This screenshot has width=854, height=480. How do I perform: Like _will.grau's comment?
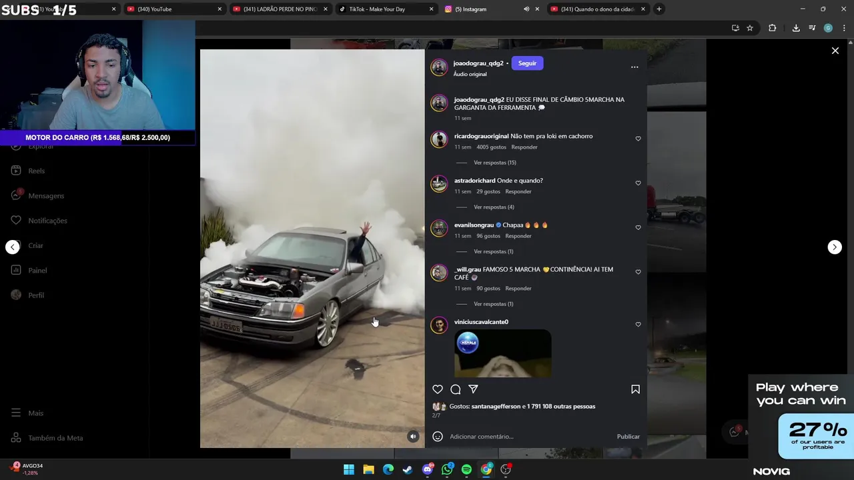(638, 272)
